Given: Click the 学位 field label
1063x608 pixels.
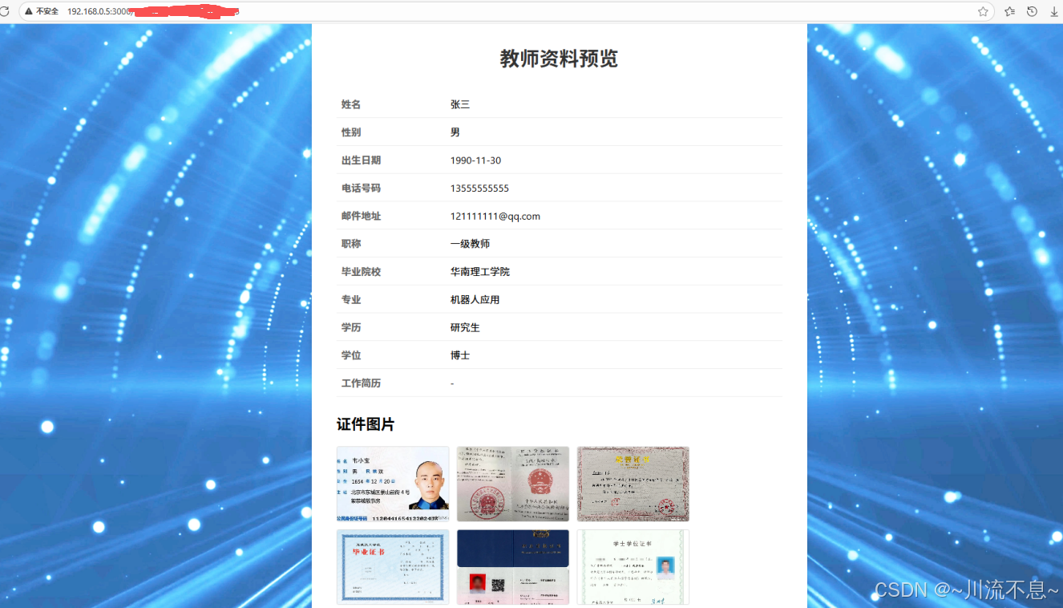Looking at the screenshot, I should (351, 355).
